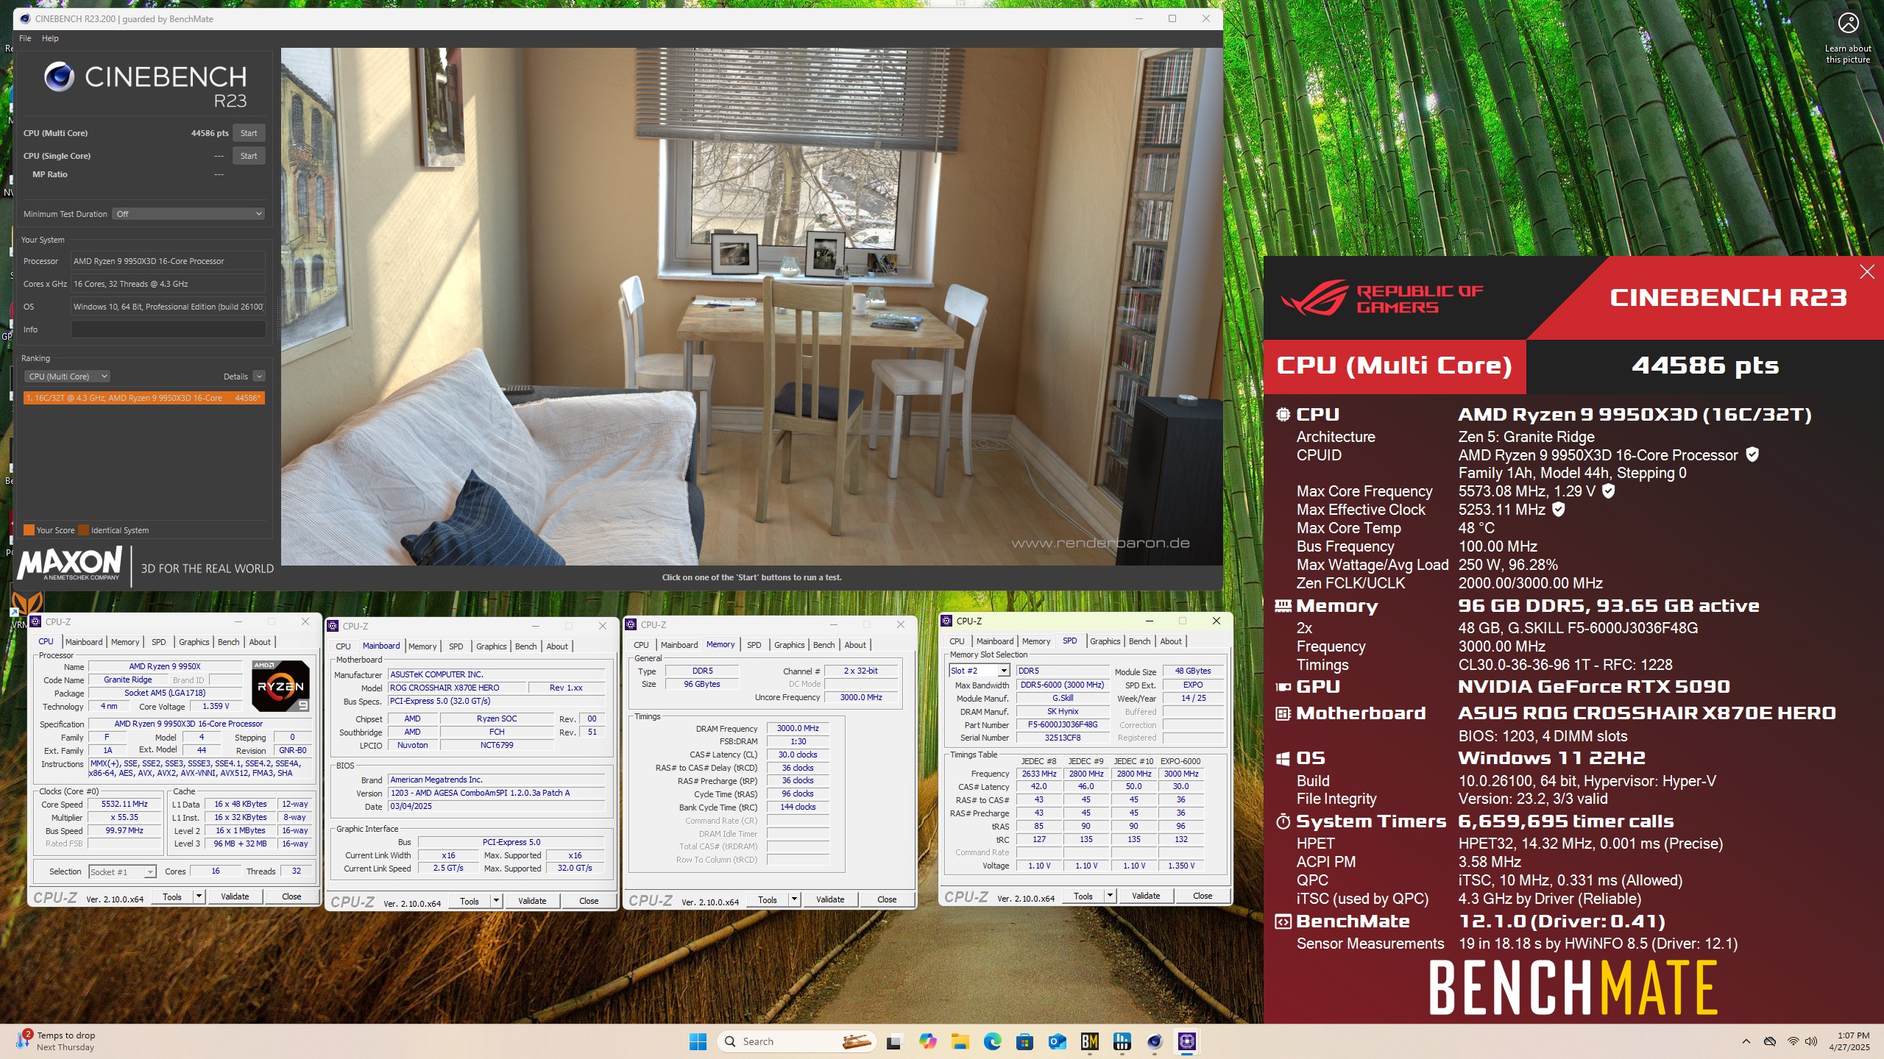Show hidden system tray icons

click(1746, 1041)
